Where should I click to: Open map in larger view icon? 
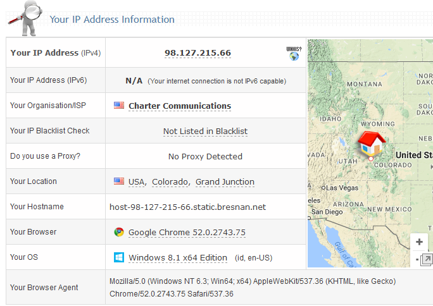426,260
